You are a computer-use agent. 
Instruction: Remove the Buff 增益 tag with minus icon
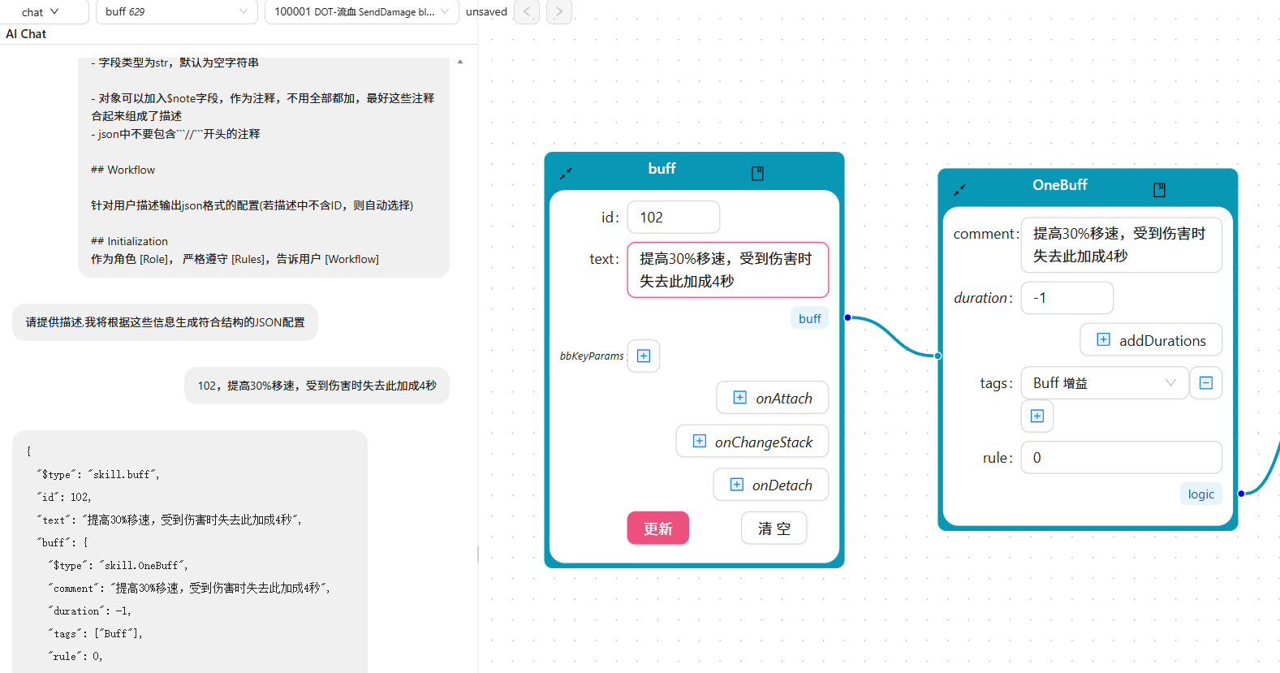tap(1206, 383)
